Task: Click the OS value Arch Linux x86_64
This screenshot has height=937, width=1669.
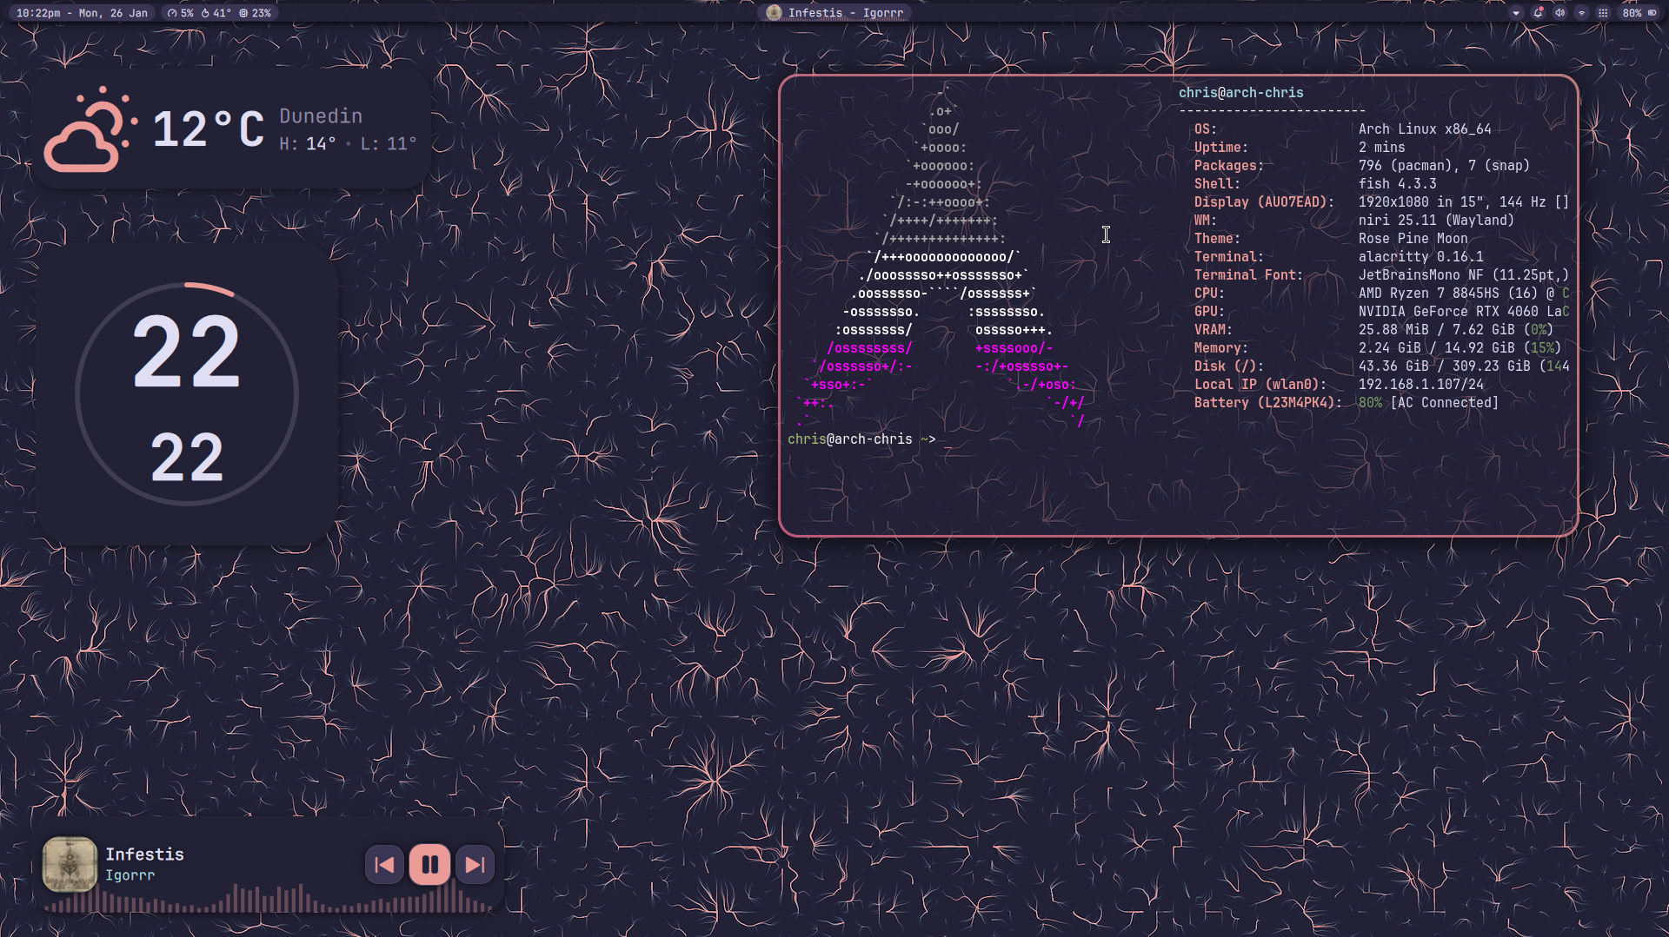Action: click(x=1425, y=129)
